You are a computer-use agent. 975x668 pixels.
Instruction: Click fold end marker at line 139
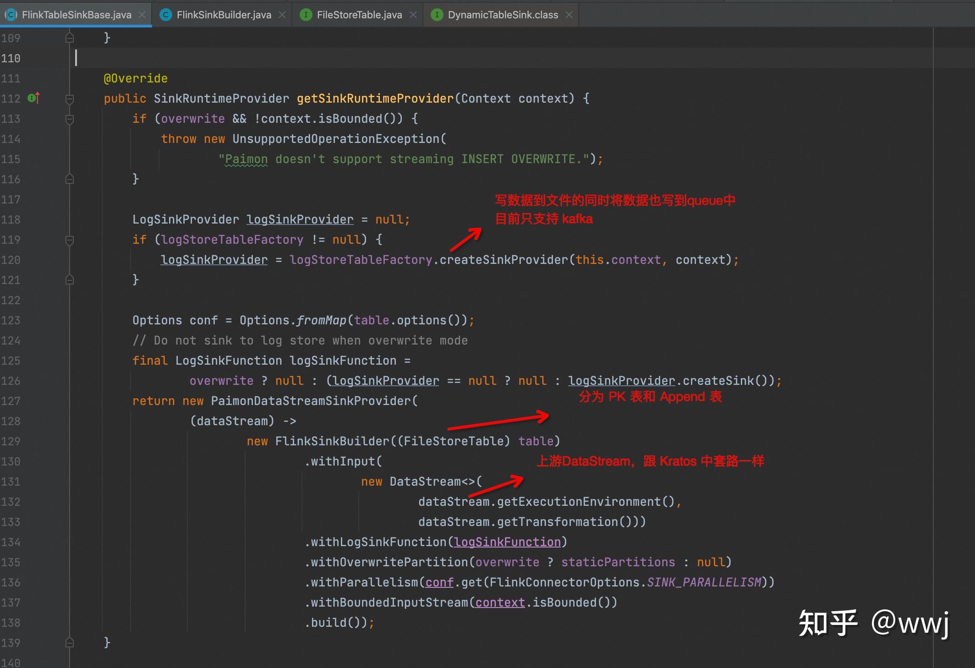pyautogui.click(x=70, y=643)
